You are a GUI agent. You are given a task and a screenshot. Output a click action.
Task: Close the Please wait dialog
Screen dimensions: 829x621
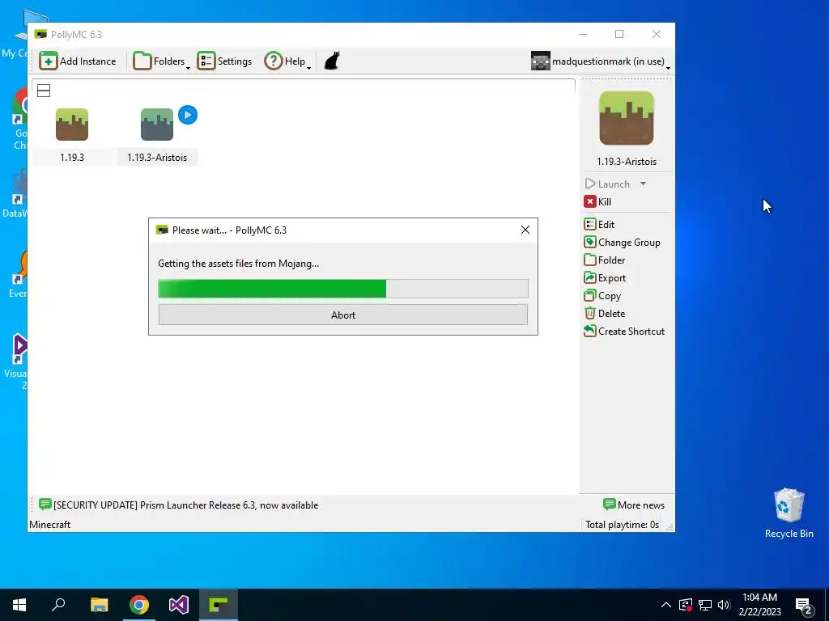coord(525,230)
